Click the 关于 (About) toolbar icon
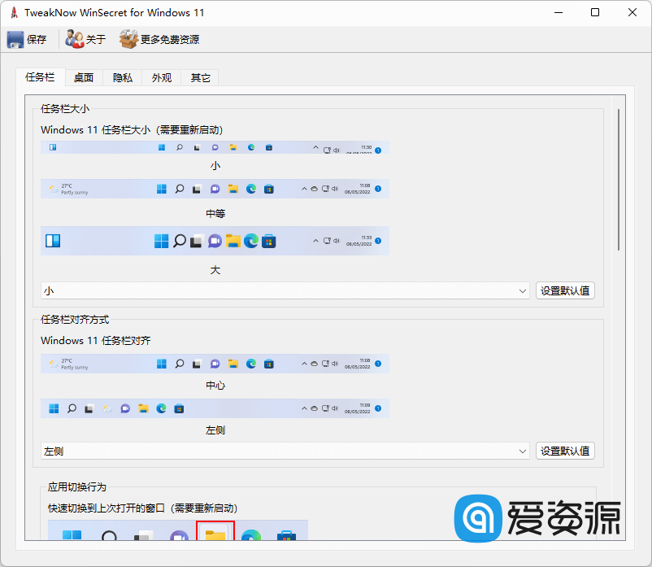Image resolution: width=652 pixels, height=567 pixels. 73,38
